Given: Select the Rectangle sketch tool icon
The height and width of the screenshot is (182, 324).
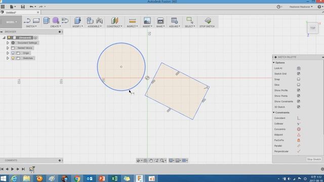Looking at the screenshot, I should coord(36,21).
